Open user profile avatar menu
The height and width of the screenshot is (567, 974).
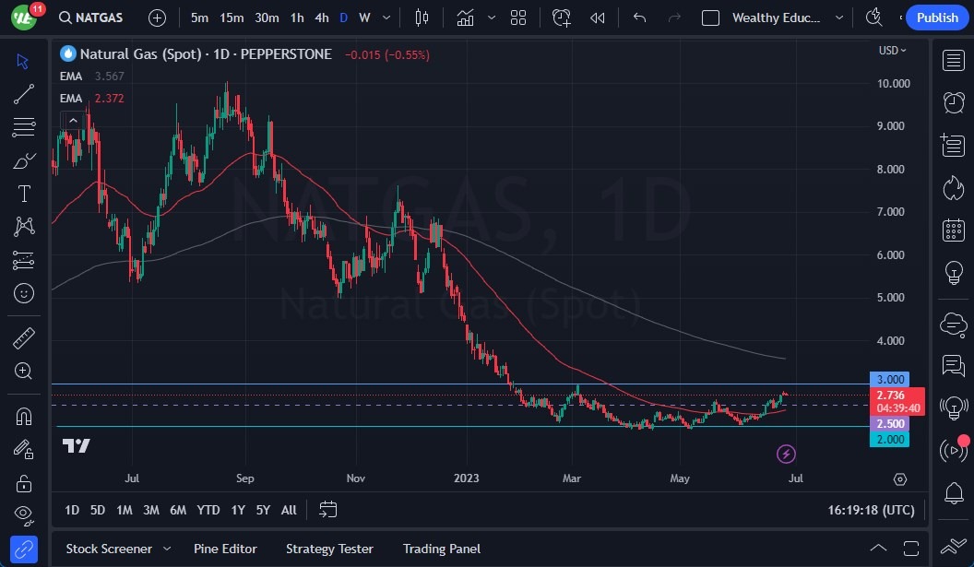(24, 18)
